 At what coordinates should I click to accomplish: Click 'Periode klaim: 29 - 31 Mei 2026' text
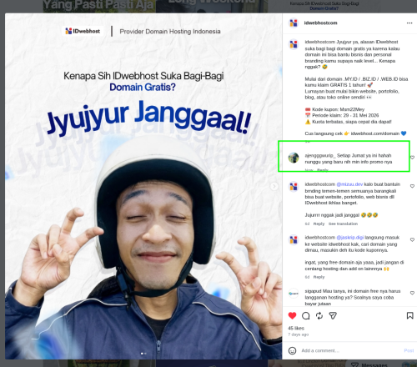(x=345, y=115)
